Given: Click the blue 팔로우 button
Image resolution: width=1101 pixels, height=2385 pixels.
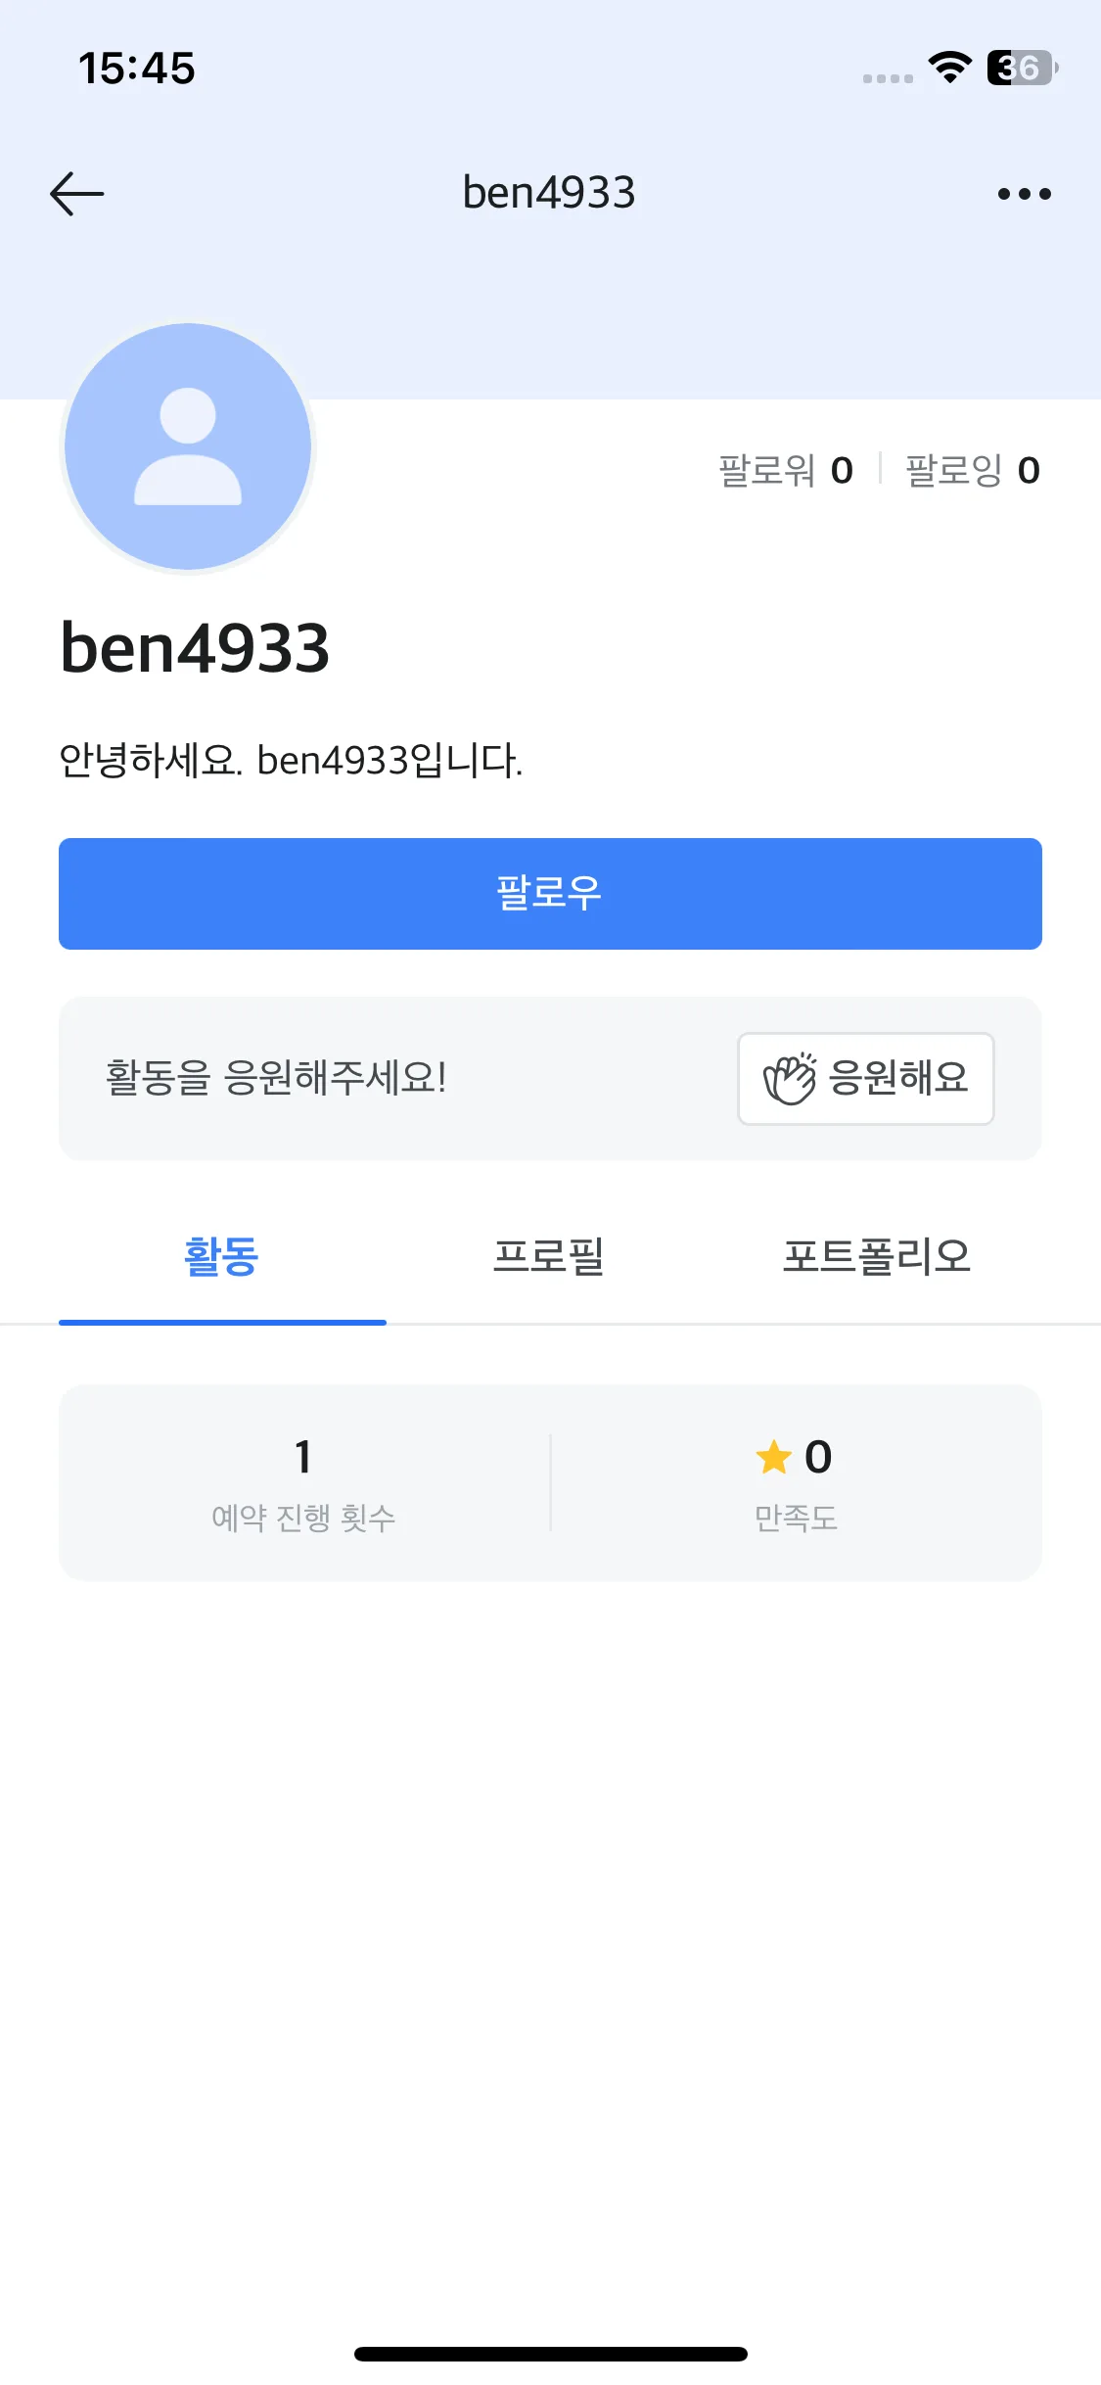Looking at the screenshot, I should coord(550,893).
